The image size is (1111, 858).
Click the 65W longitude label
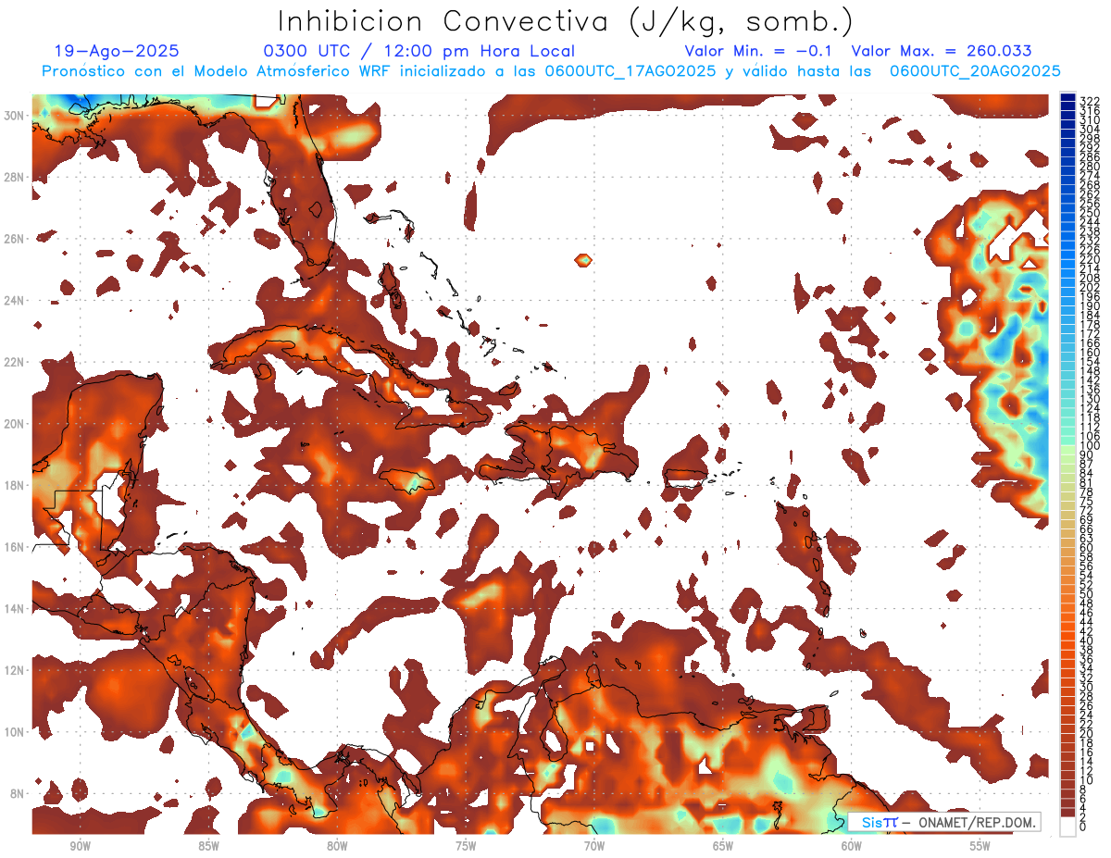click(x=723, y=847)
